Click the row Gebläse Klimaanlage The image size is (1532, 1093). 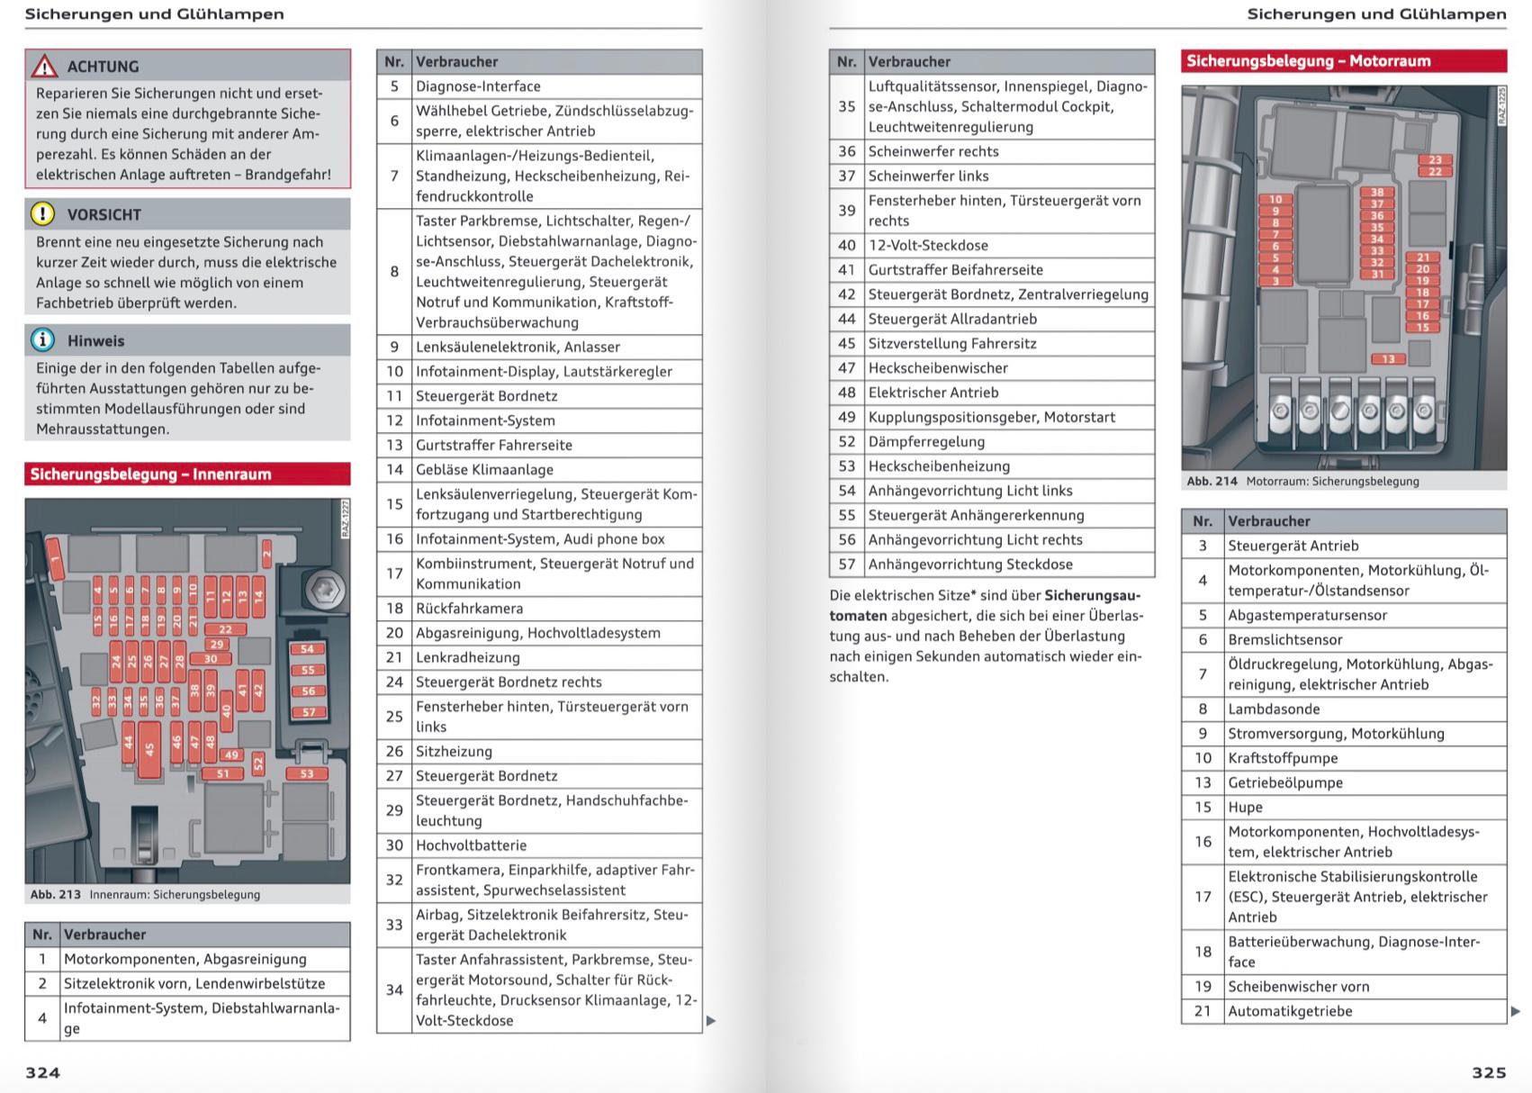(x=539, y=469)
